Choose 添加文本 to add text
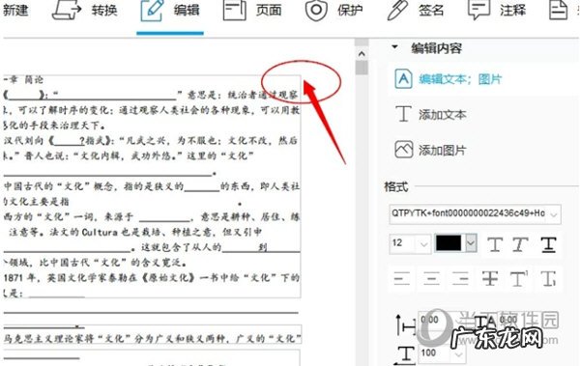Screen dimensions: 580x366 click(x=442, y=115)
